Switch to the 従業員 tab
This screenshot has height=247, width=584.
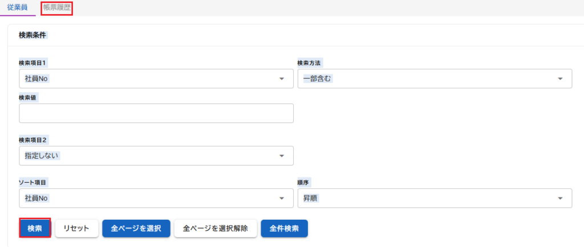tap(17, 7)
